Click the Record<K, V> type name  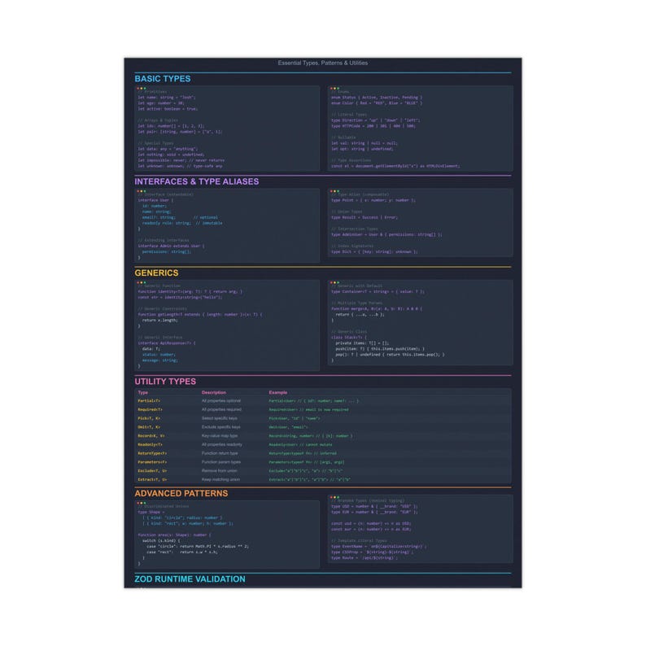pos(151,436)
